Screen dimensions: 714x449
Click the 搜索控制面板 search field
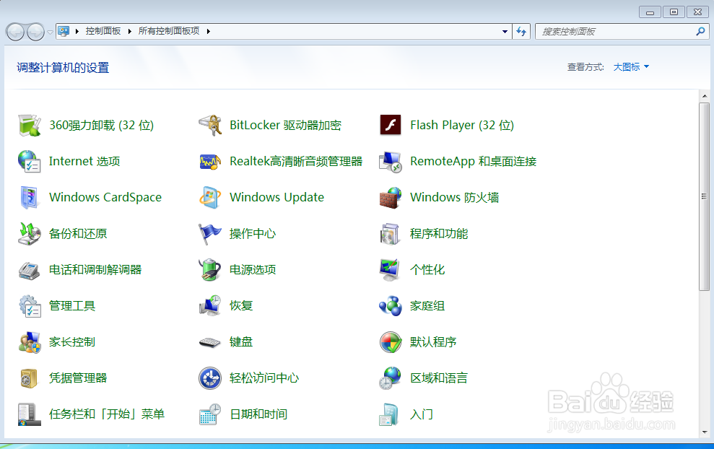622,32
